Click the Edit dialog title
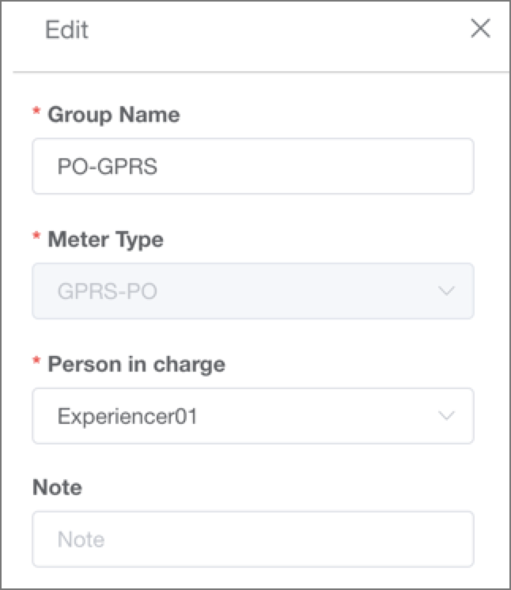Image resolution: width=511 pixels, height=590 pixels. (x=66, y=29)
